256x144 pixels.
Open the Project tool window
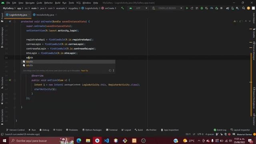click(2, 17)
